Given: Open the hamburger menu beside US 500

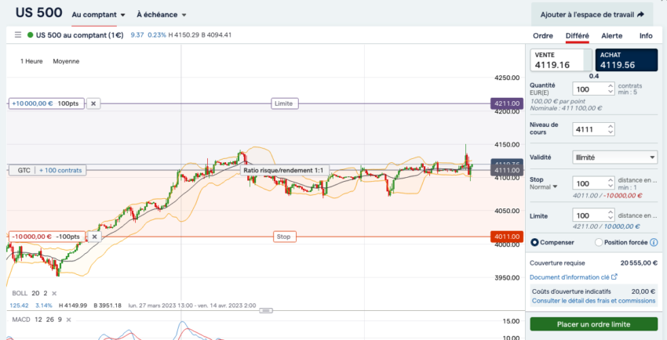Looking at the screenshot, I should 17,35.
